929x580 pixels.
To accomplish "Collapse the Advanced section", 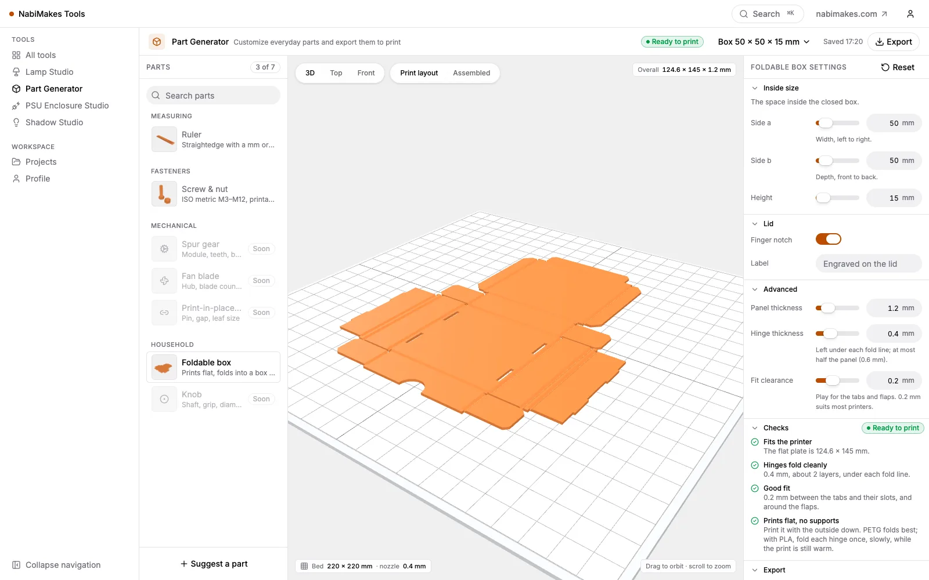I will tap(755, 289).
